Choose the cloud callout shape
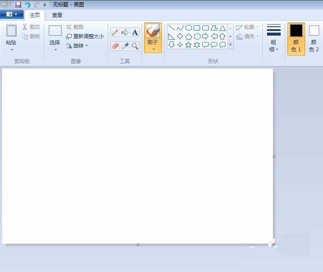Screen dimensions: 323x272 223,44
